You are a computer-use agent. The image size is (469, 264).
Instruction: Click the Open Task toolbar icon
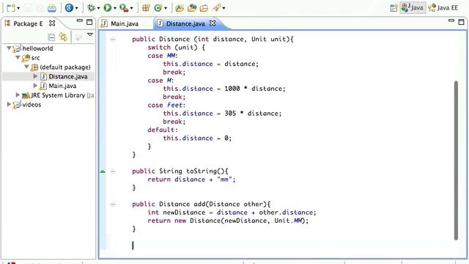192,8
